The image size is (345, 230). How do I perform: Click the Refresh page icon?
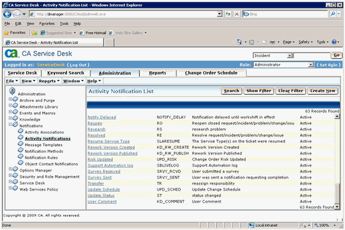(228, 14)
